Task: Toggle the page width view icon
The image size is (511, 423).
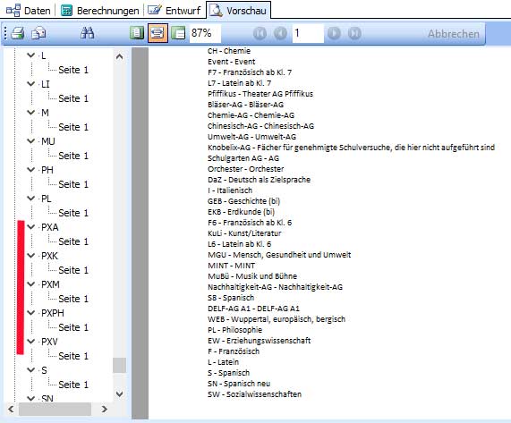Action: 158,33
